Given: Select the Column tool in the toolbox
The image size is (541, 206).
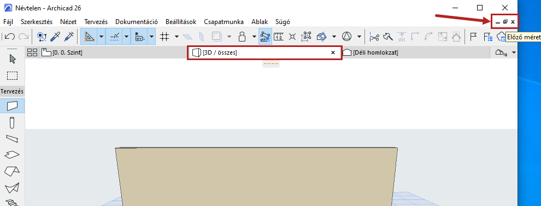Looking at the screenshot, I should pos(12,122).
